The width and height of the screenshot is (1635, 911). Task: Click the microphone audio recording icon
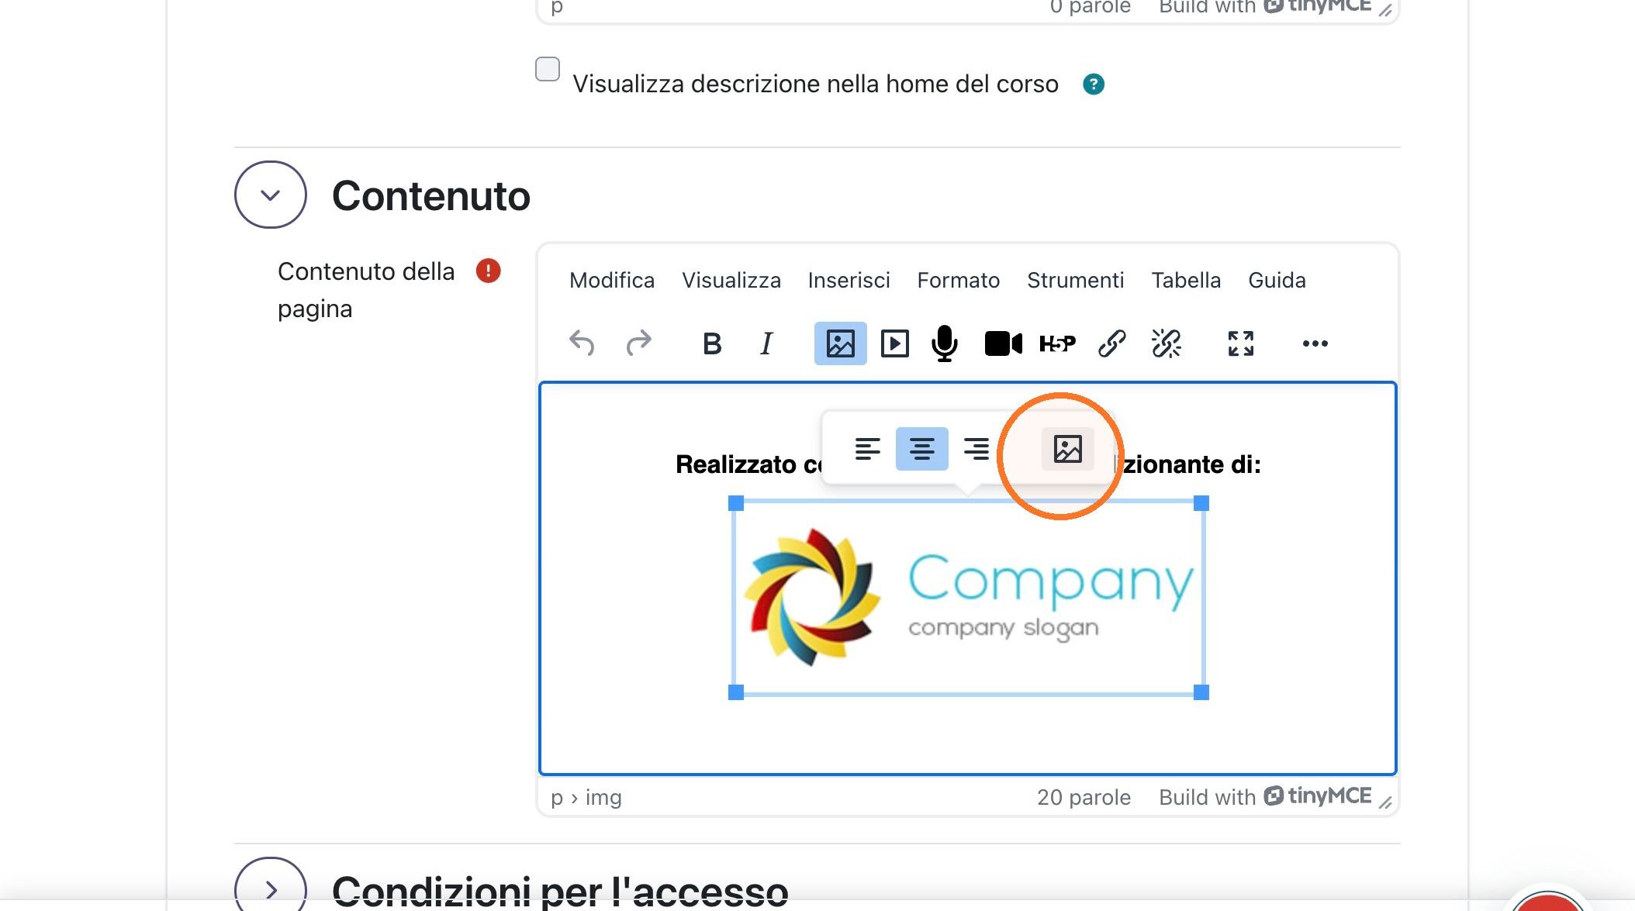coord(945,343)
